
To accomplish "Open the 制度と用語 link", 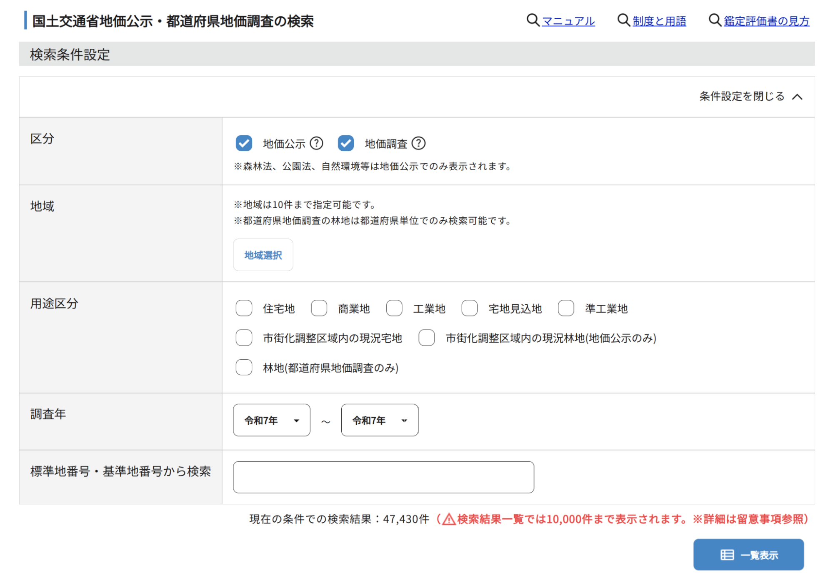I will click(659, 21).
